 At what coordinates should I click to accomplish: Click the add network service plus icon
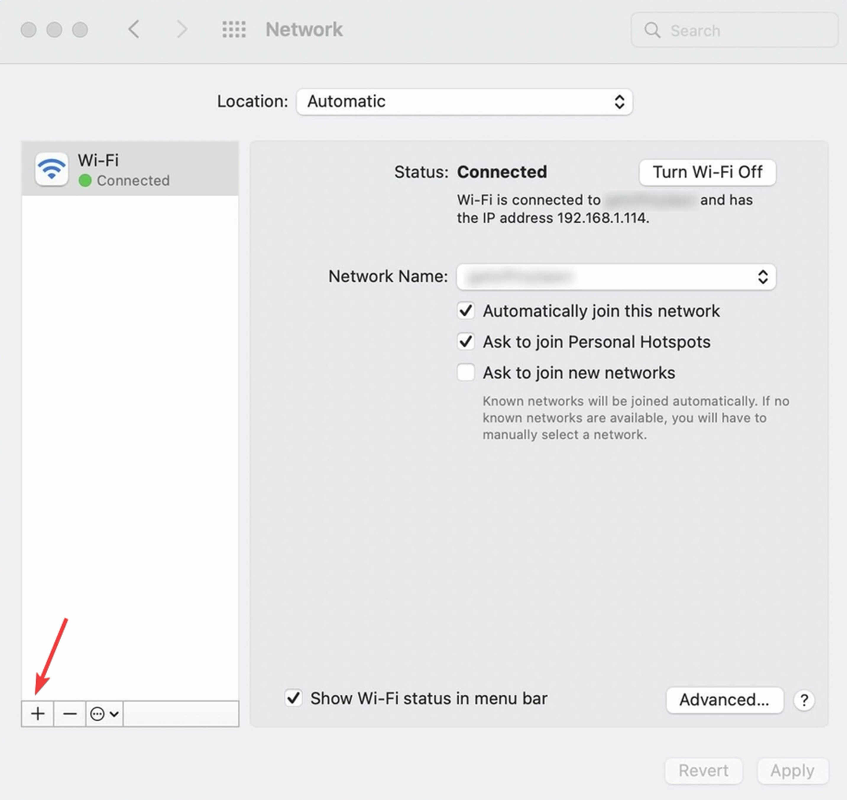pyautogui.click(x=38, y=714)
